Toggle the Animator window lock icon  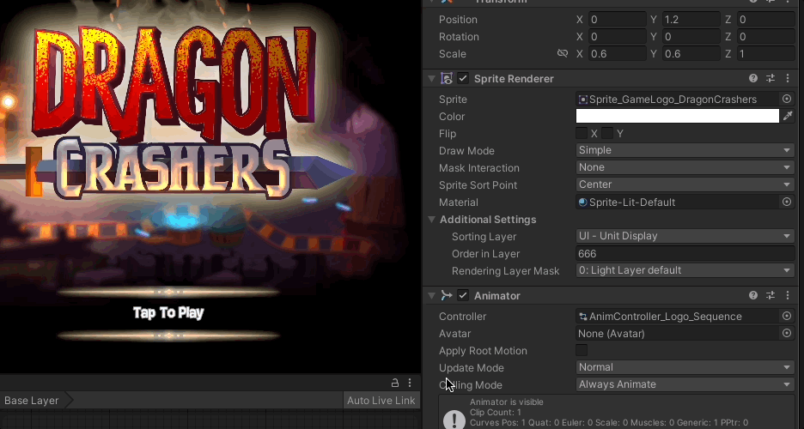pyautogui.click(x=395, y=383)
